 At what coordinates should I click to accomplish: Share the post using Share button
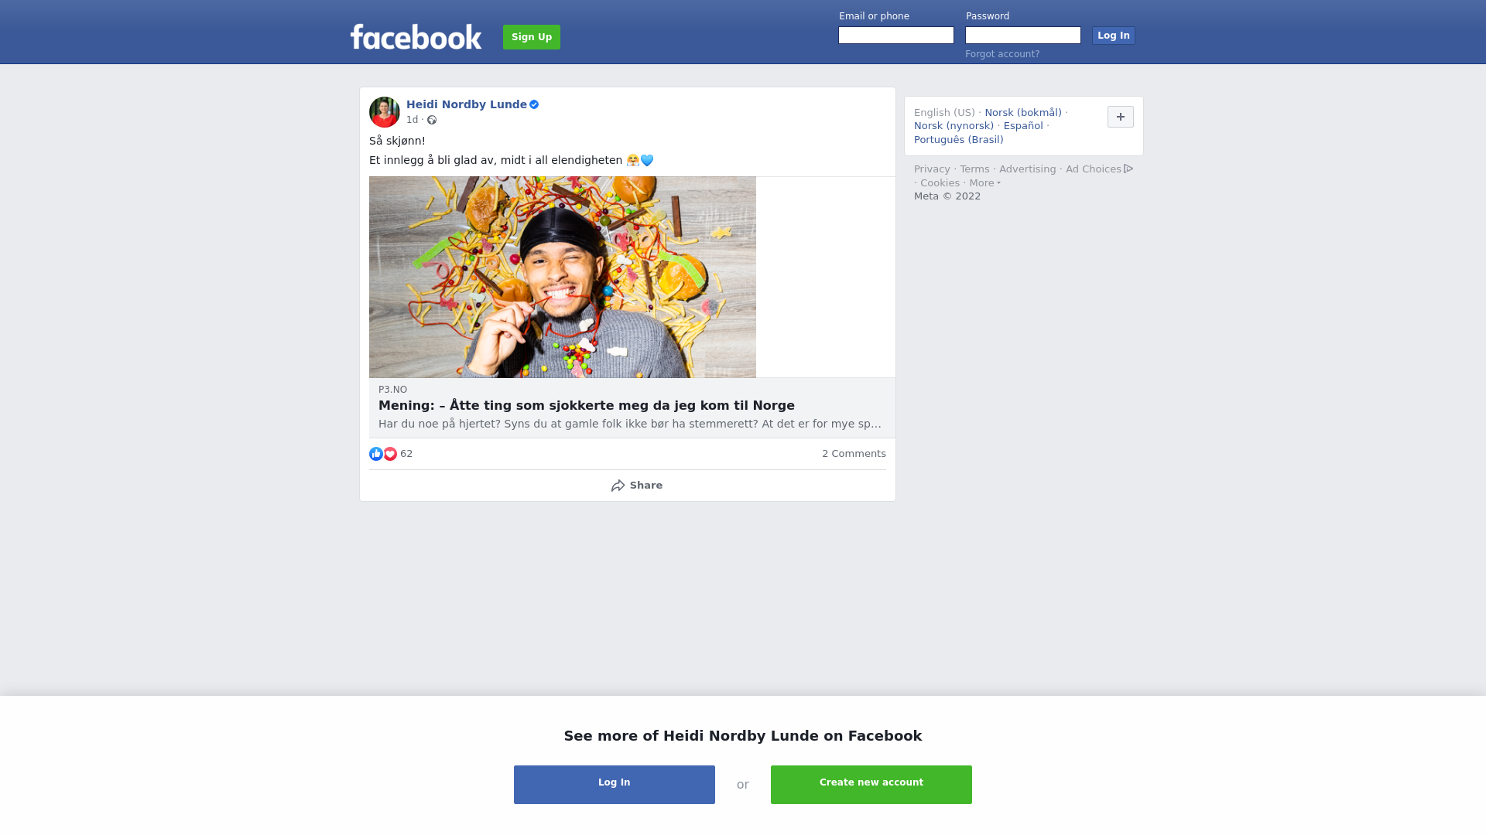pos(636,486)
